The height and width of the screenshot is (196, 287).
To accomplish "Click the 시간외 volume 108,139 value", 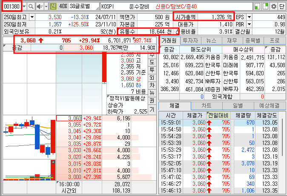I will click(x=121, y=191).
